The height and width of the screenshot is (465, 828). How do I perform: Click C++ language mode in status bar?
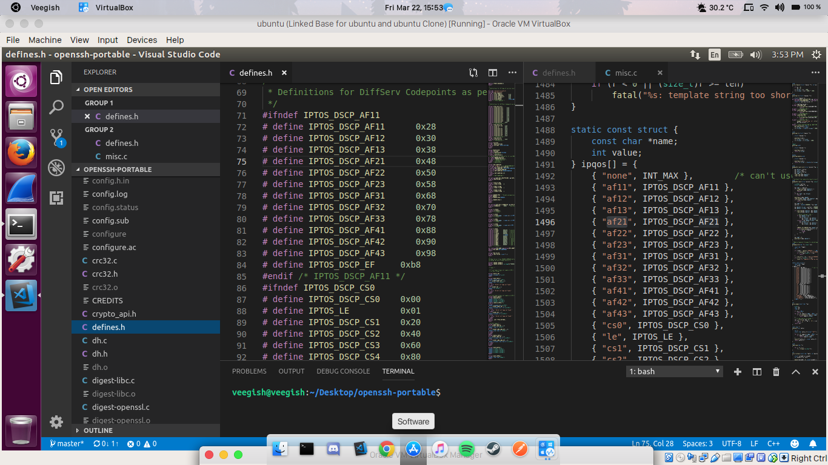tap(773, 443)
